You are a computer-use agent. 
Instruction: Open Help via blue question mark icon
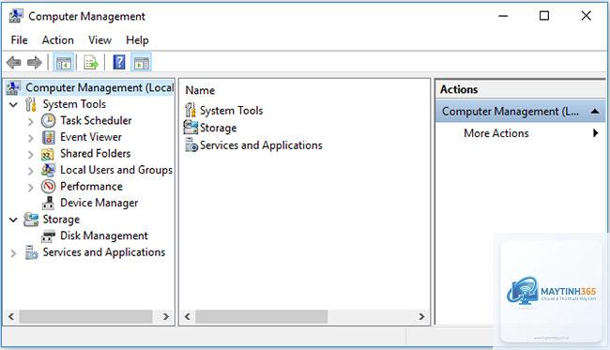click(119, 62)
